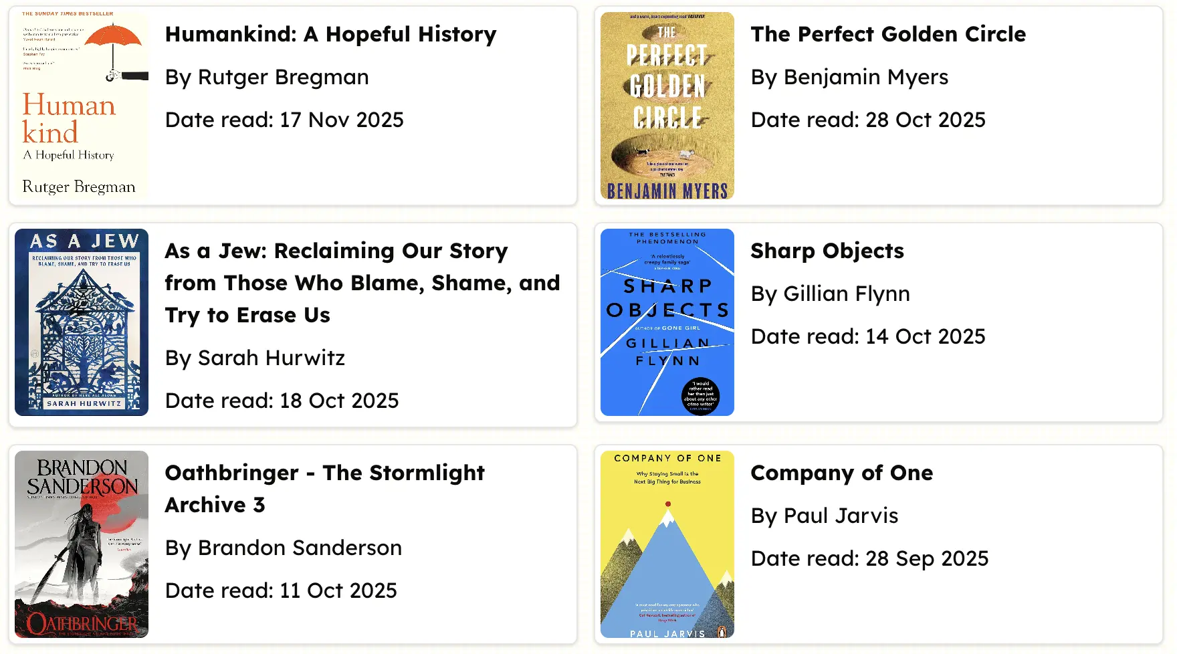Click the Humankind book cover thumbnail

coord(82,106)
